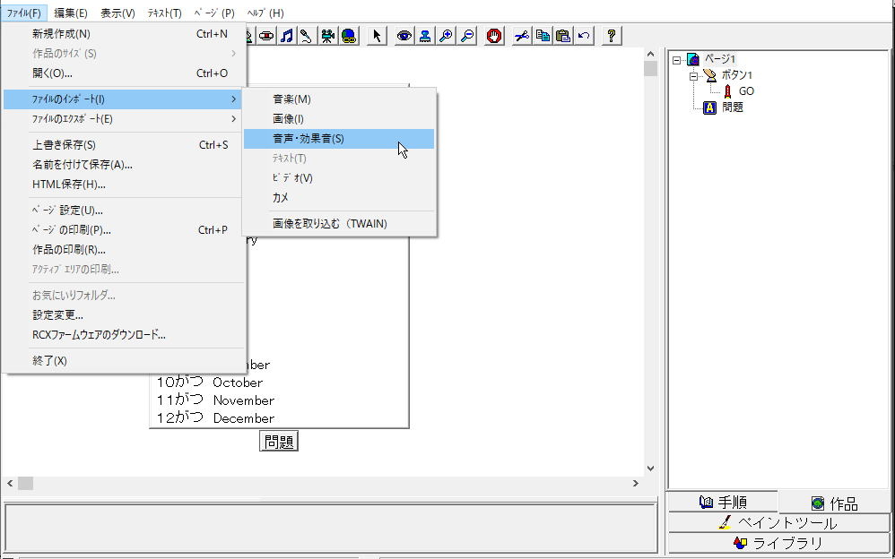
Task: Select 開く(O)... in File menu
Action: [125, 73]
